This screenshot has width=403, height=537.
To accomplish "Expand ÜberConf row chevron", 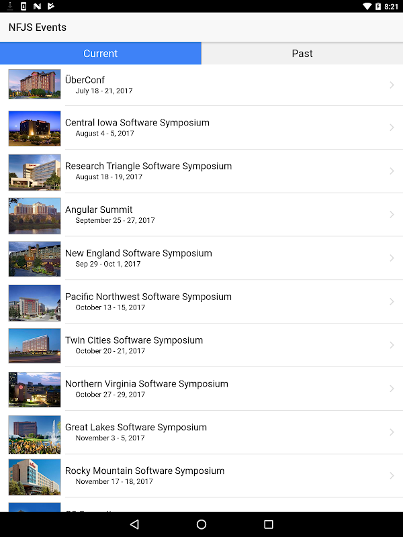I will point(392,85).
